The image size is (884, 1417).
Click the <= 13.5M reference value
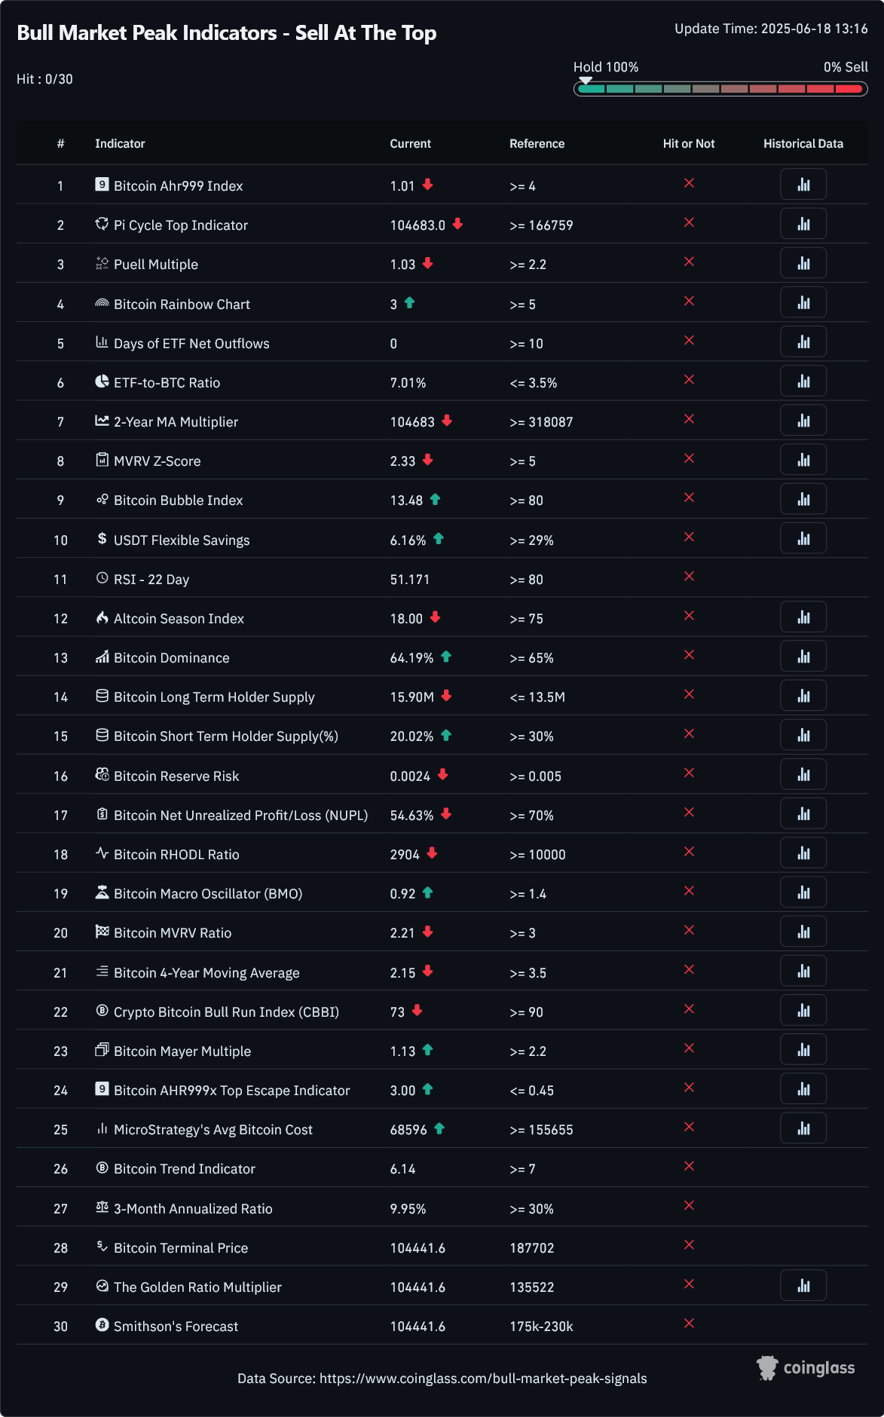[x=537, y=697]
